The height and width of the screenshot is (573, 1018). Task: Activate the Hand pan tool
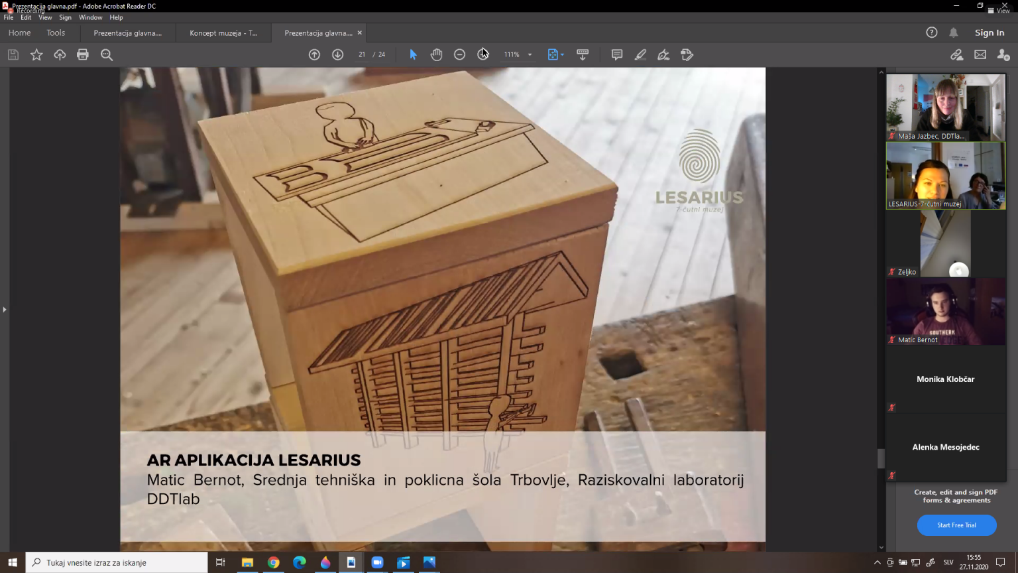pyautogui.click(x=436, y=54)
